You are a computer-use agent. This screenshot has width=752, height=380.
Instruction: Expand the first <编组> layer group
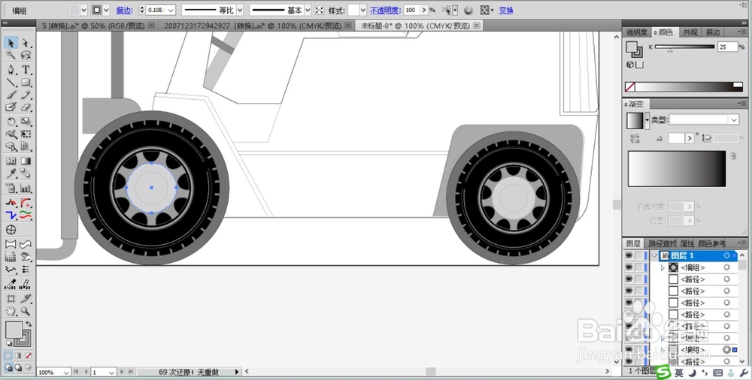[663, 267]
